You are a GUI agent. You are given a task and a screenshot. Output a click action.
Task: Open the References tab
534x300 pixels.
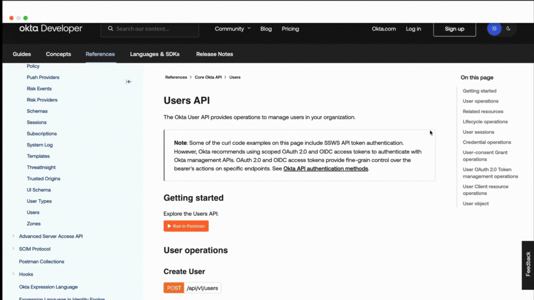(x=100, y=54)
